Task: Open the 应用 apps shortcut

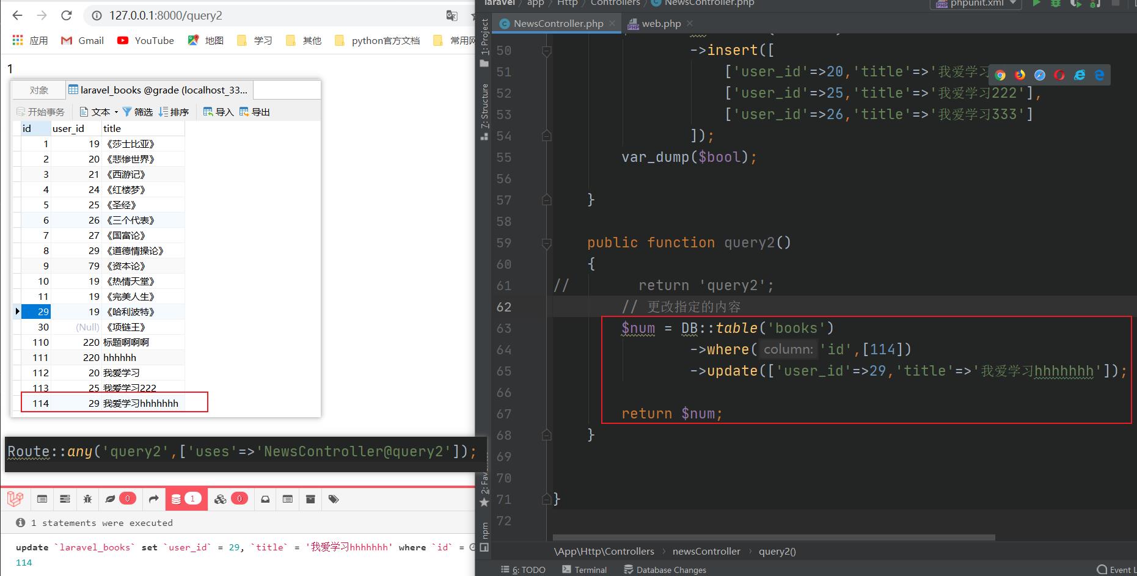Action: tap(30, 40)
